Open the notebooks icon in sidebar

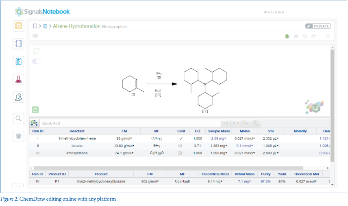[18, 44]
